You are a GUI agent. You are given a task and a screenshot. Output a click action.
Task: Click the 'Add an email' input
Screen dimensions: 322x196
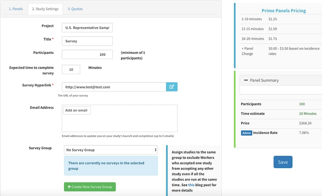point(77,110)
